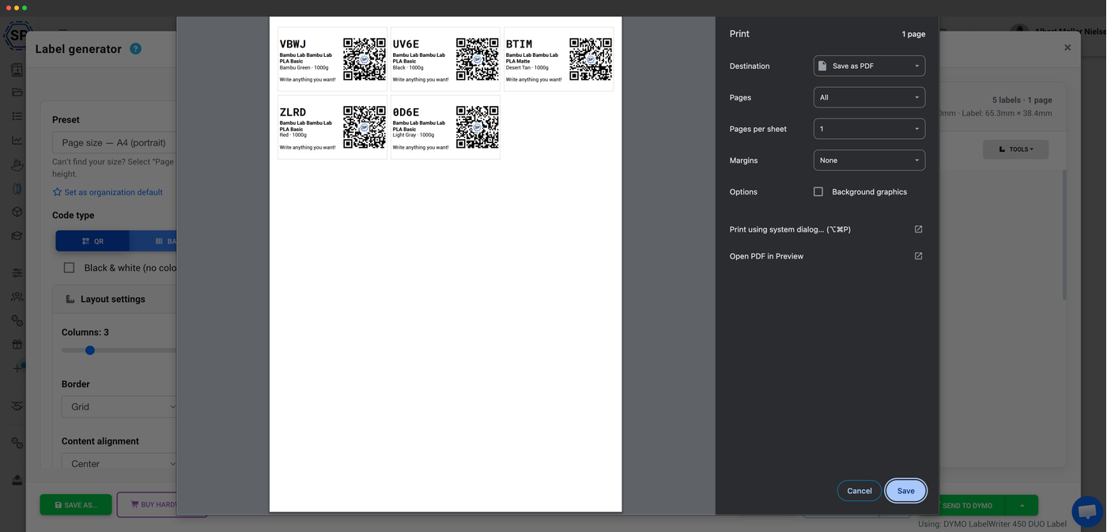This screenshot has width=1107, height=532.
Task: Click the Columns slider handle
Action: [90, 350]
